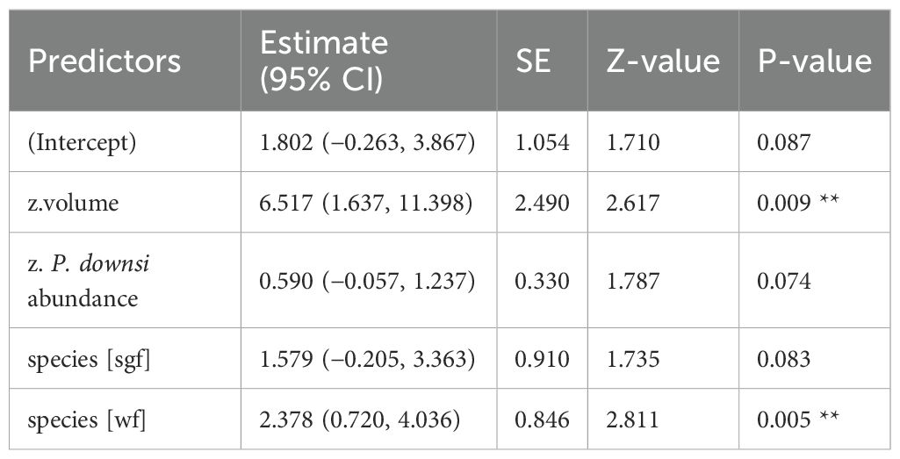The width and height of the screenshot is (900, 459).
Task: Click the SE column header
Action: pyautogui.click(x=534, y=61)
